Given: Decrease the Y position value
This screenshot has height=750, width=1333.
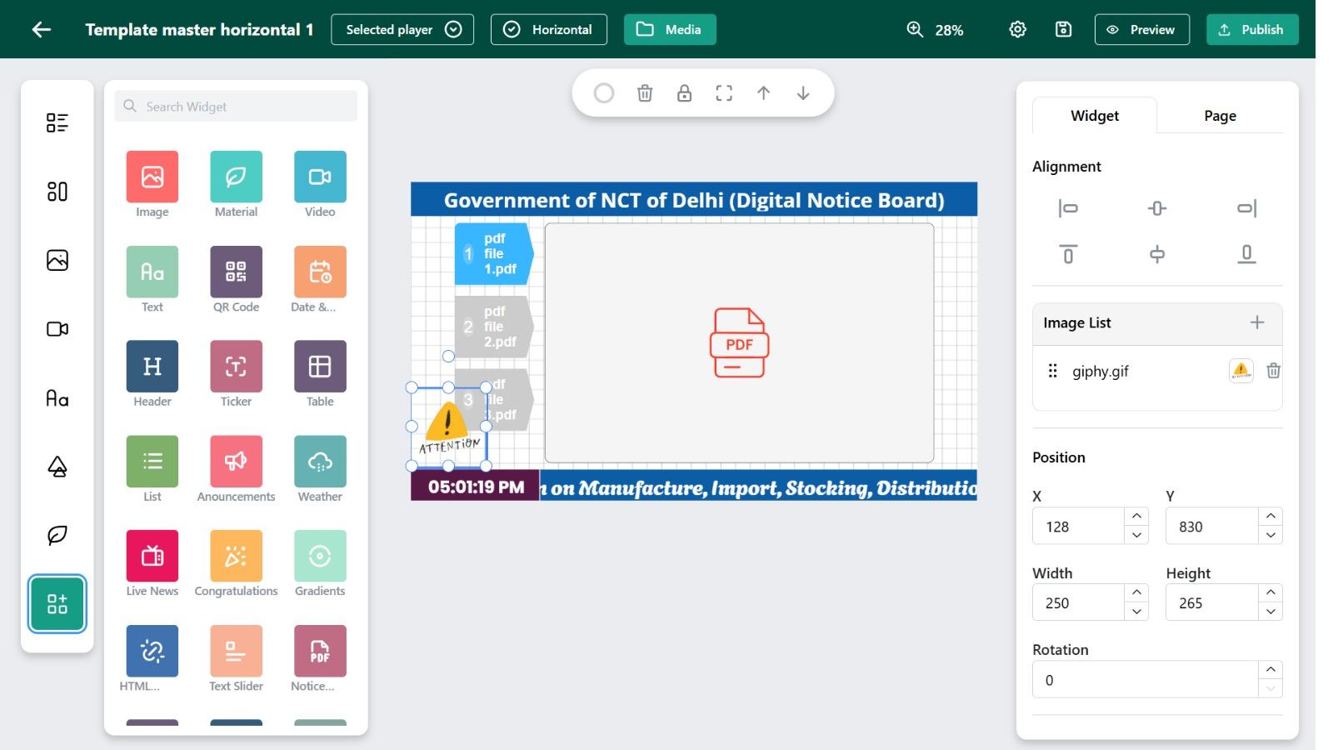Looking at the screenshot, I should click(x=1269, y=535).
